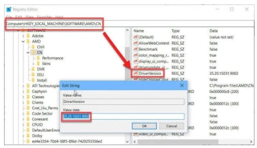Click the AMD folder icon
The height and width of the screenshot is (148, 257).
point(28,41)
